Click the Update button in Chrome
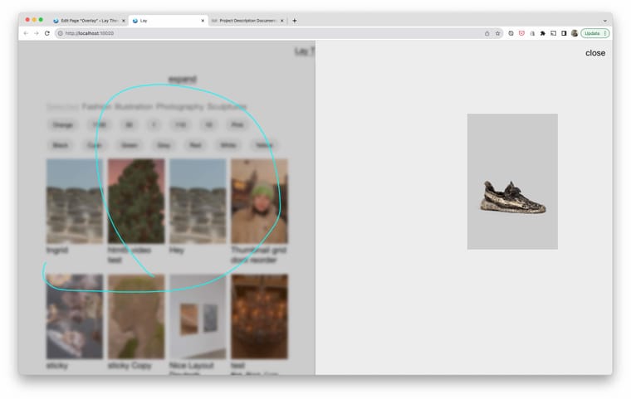Viewport: 631px width, 399px height. pos(594,33)
